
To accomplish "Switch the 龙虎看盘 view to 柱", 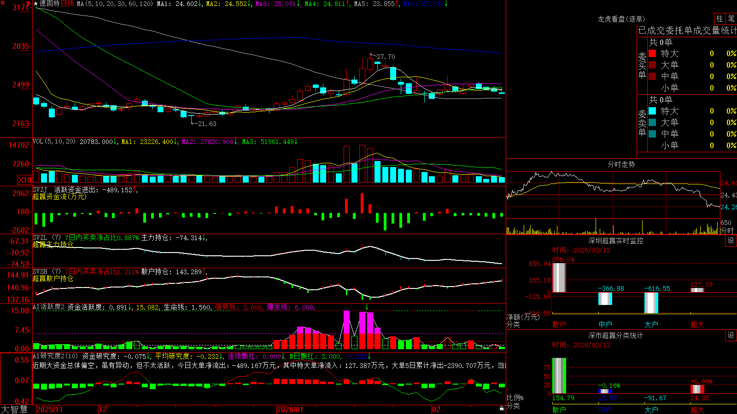I will click(719, 18).
